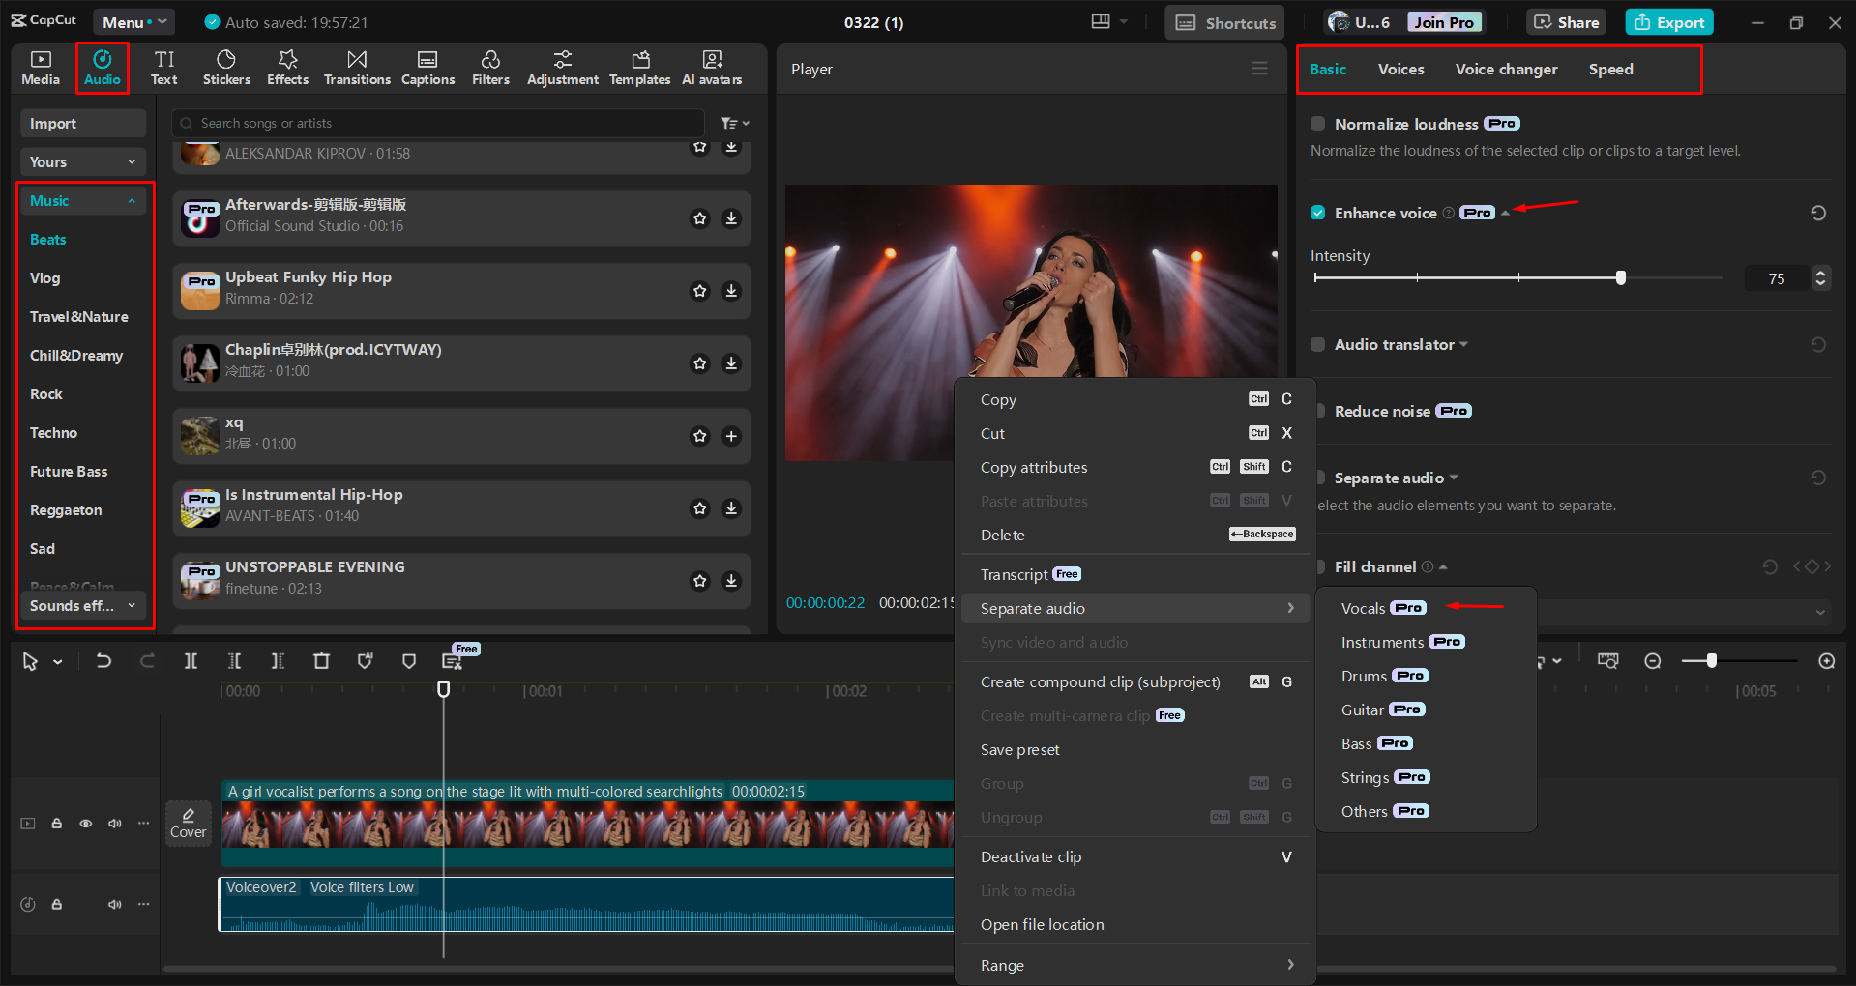Select the Stickers tool
Image resolution: width=1856 pixels, height=986 pixels.
(x=226, y=68)
